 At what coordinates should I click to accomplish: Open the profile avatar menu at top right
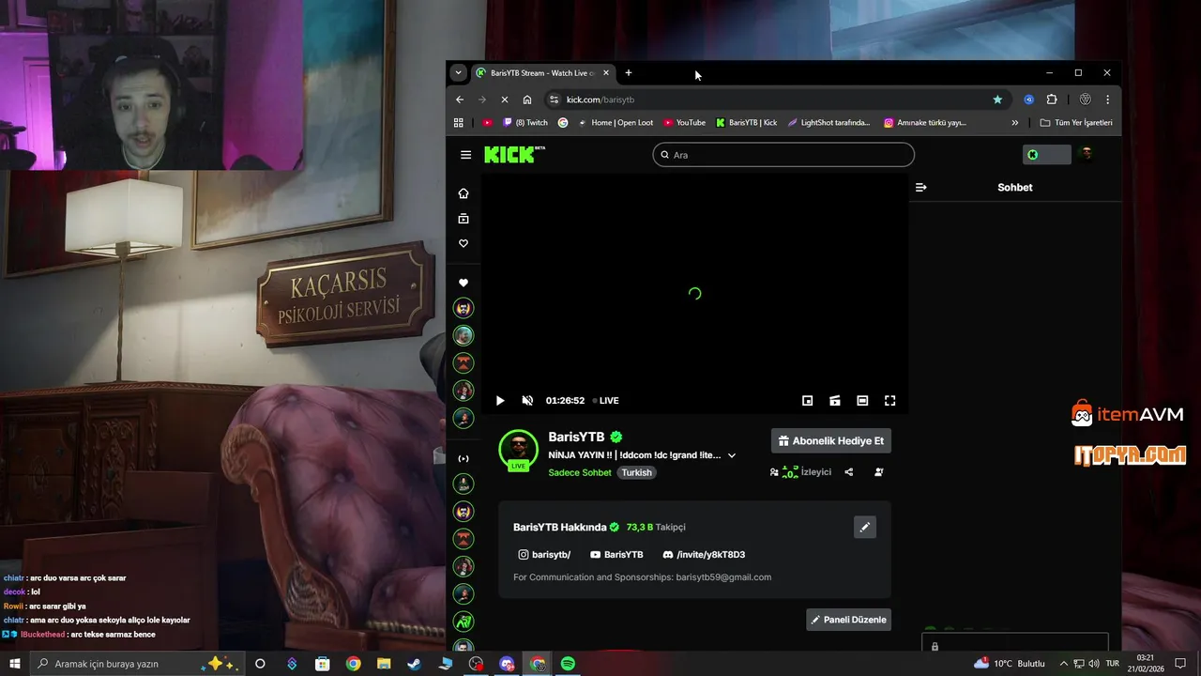[x=1087, y=154]
